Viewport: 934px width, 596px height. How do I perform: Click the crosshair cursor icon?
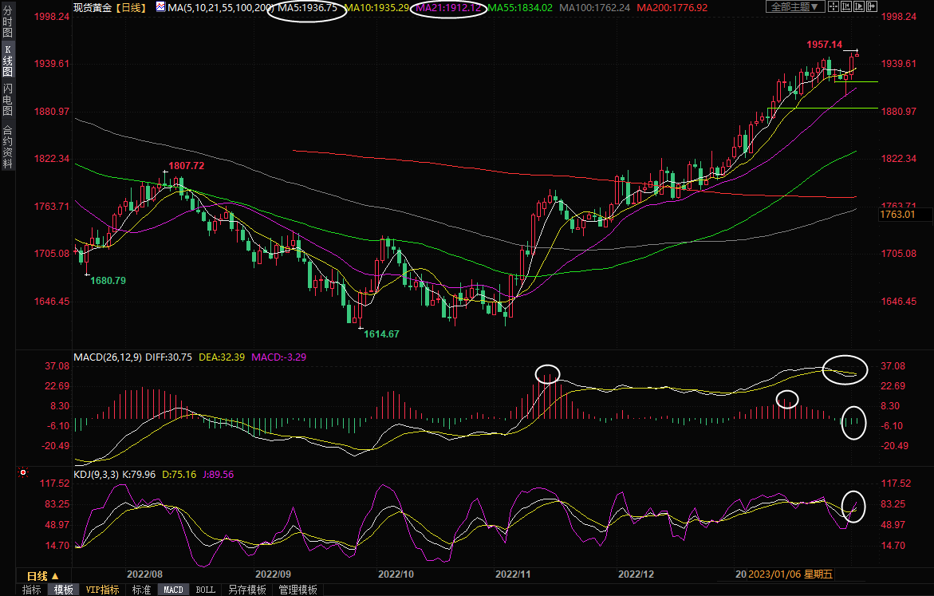coord(834,7)
